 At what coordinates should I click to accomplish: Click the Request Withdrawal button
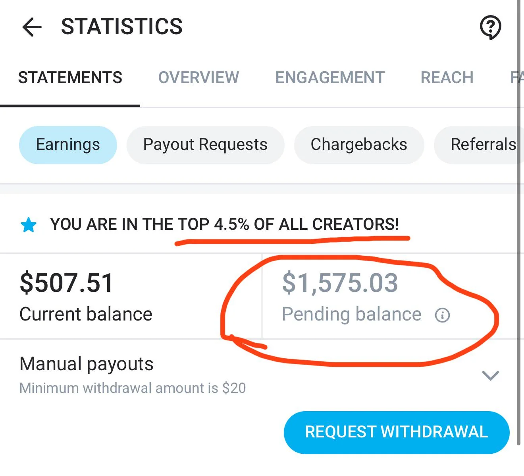(396, 432)
